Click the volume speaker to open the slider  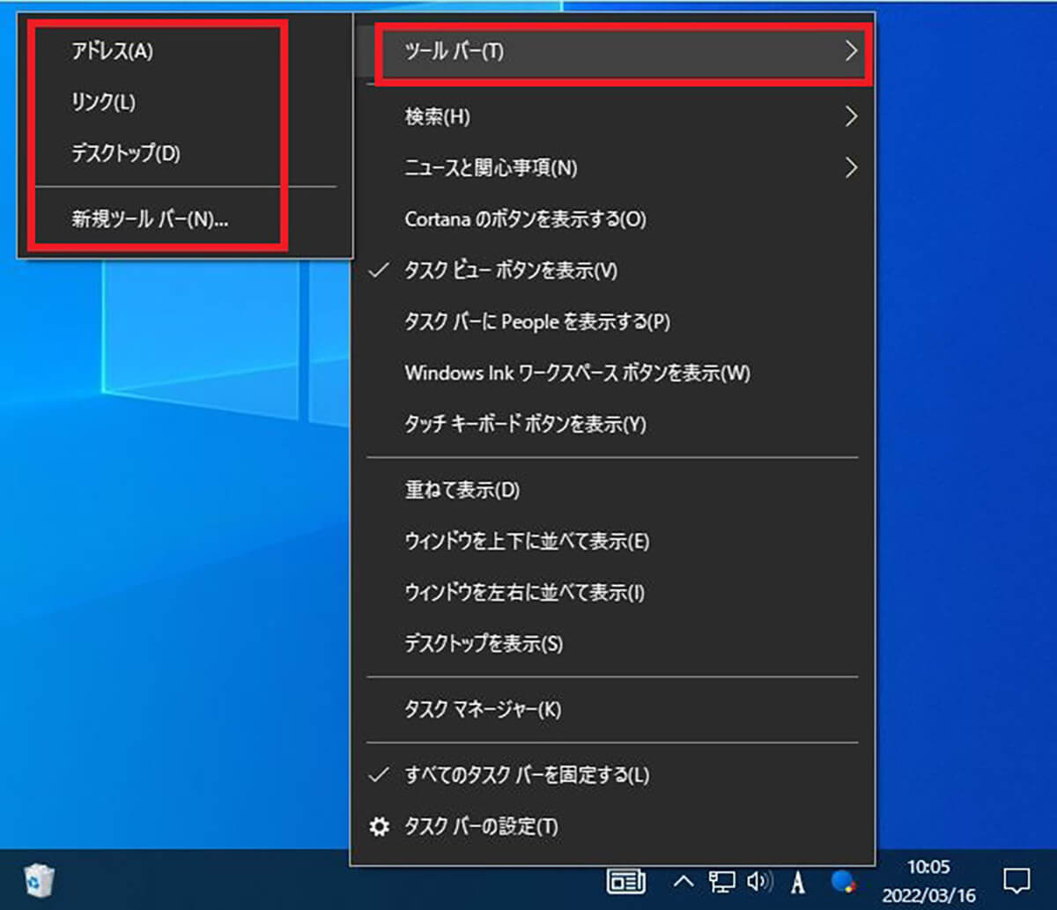coord(758,879)
